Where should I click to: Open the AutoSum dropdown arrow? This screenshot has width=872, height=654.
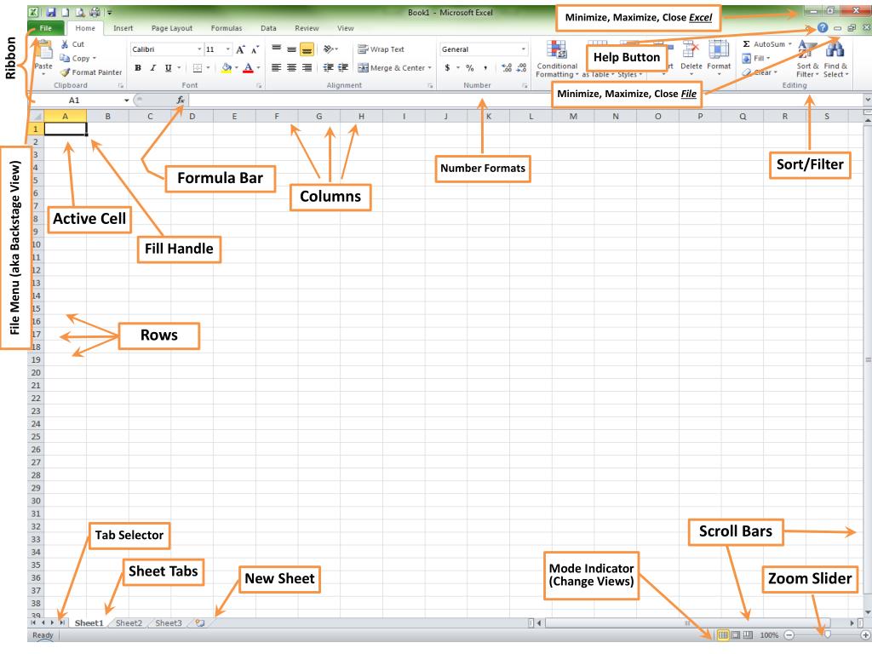(x=789, y=44)
